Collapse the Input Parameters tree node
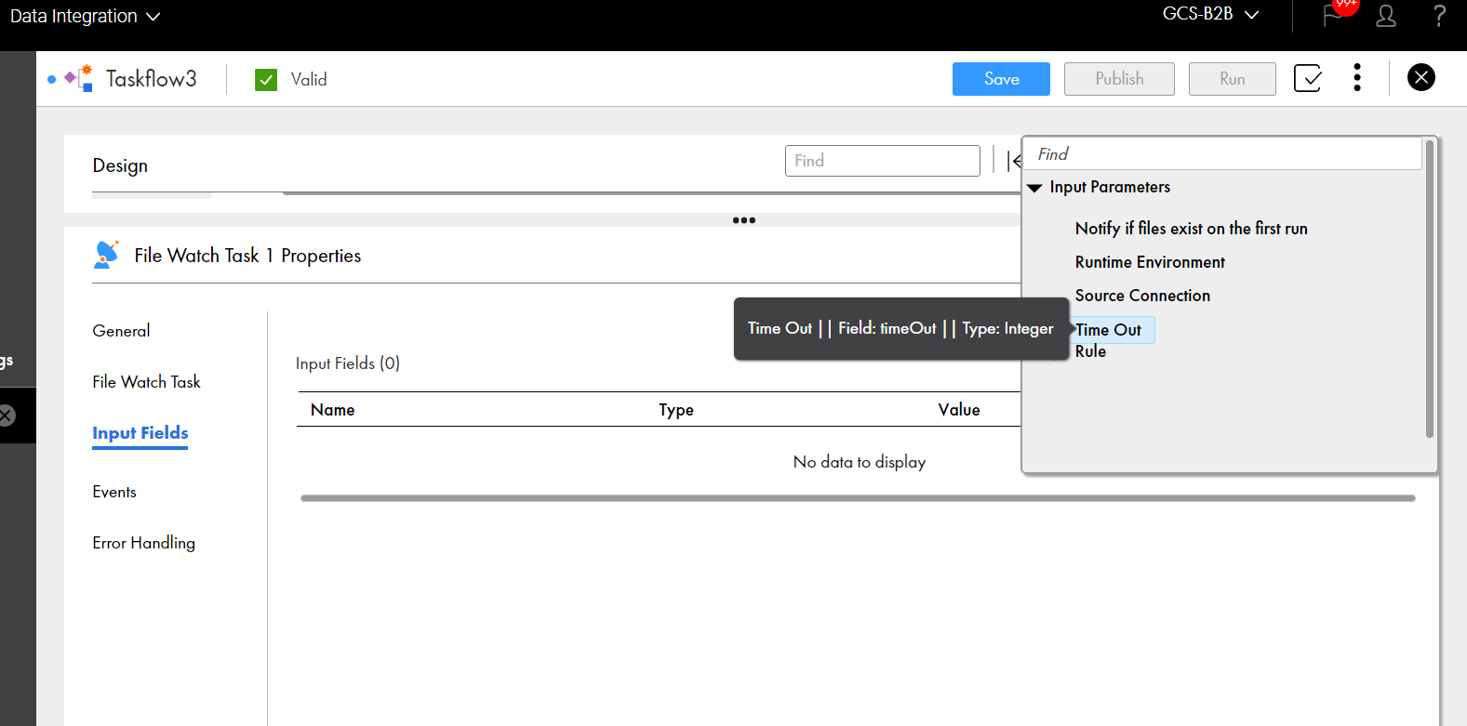Image resolution: width=1467 pixels, height=726 pixels. pyautogui.click(x=1034, y=188)
